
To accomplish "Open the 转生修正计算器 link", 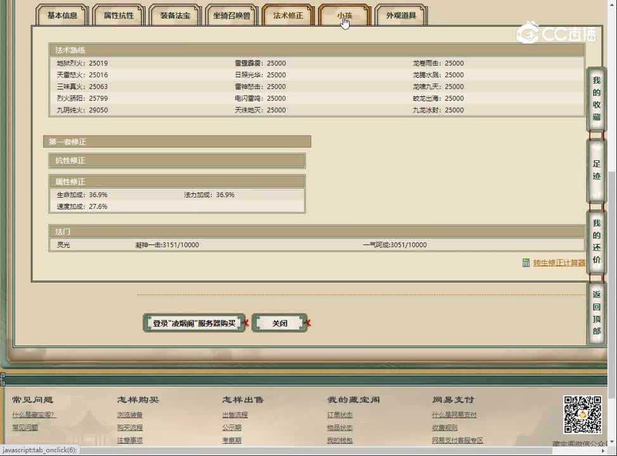I will [559, 263].
